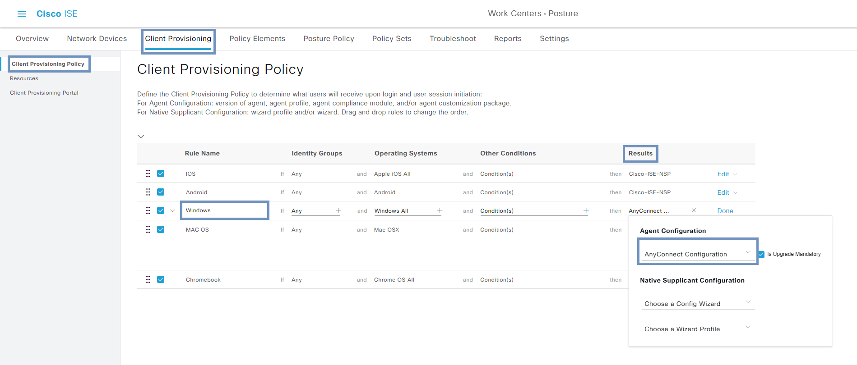Go to Reports tab

[x=508, y=39]
